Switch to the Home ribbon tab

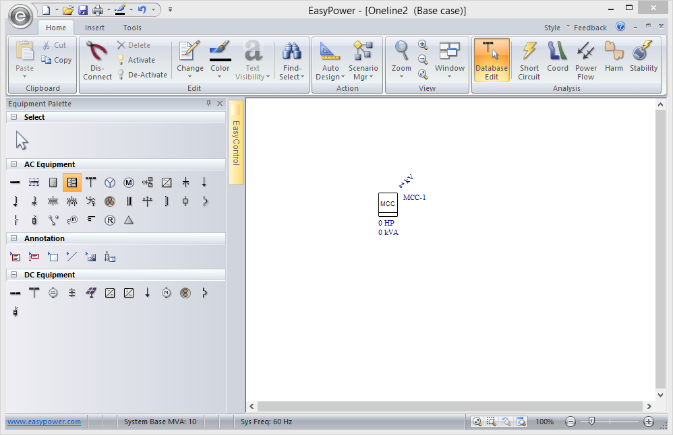(56, 28)
